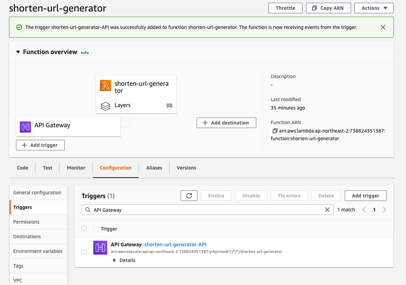Click the Throttle button
This screenshot has width=406, height=285.
coord(285,8)
